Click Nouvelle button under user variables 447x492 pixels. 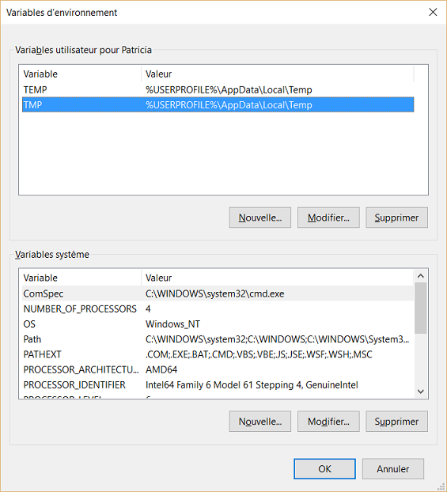click(260, 218)
